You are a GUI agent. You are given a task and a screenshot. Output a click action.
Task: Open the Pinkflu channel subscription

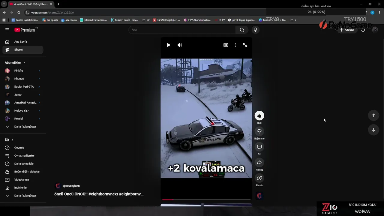23,71
